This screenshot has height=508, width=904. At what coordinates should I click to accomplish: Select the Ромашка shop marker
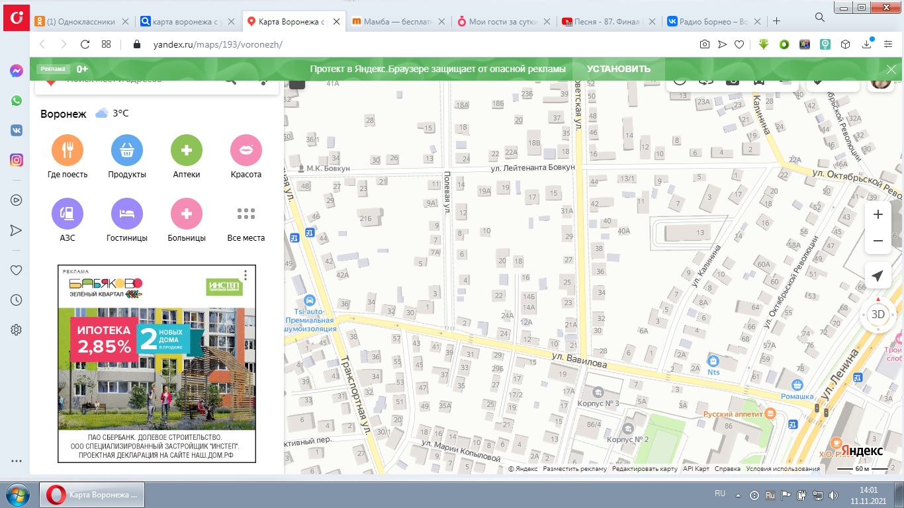(797, 386)
